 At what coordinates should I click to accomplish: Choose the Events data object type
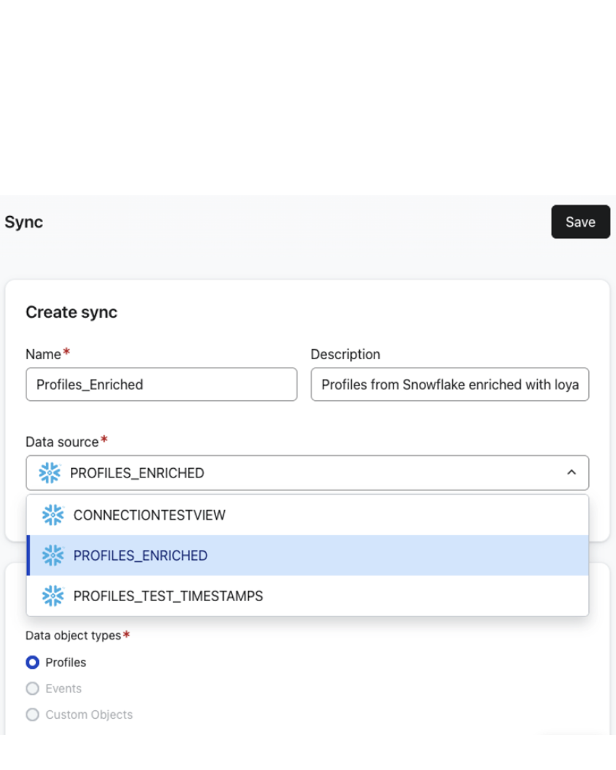[x=33, y=689]
